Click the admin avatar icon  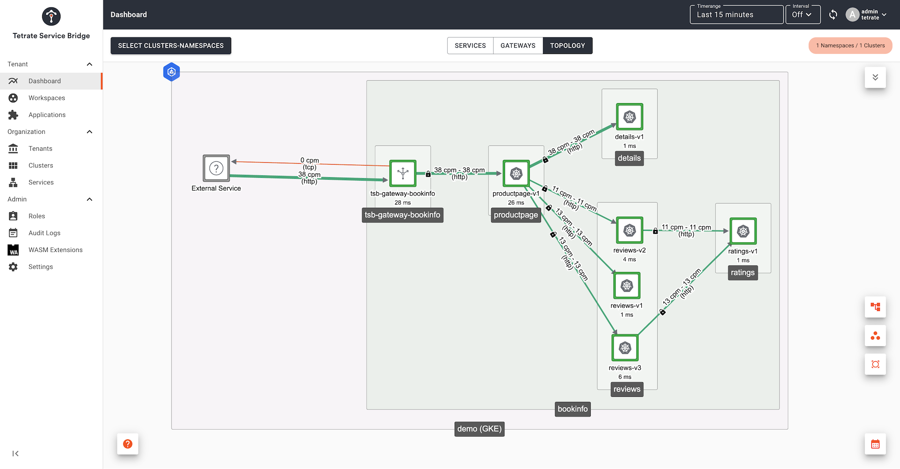pyautogui.click(x=852, y=15)
